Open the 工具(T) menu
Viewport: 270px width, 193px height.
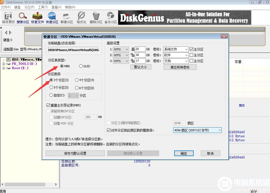(x=43, y=7)
